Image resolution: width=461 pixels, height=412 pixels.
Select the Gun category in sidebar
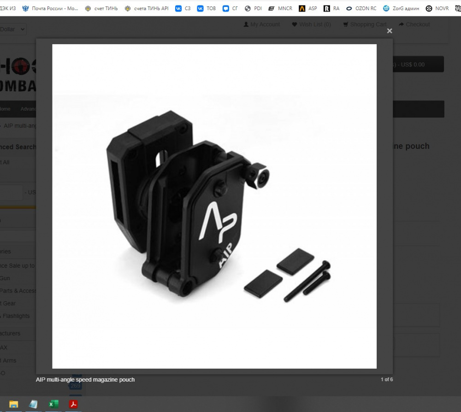click(x=5, y=278)
